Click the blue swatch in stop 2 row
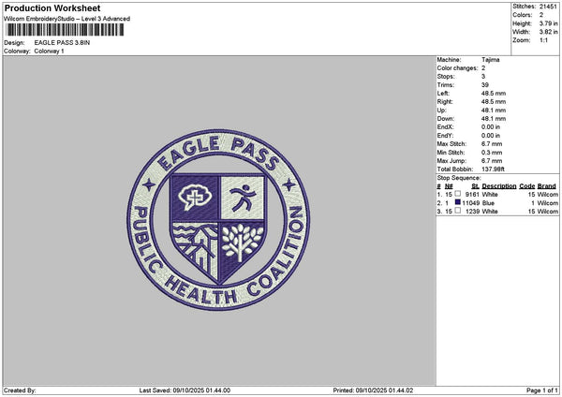The width and height of the screenshot is (562, 397). [457, 202]
